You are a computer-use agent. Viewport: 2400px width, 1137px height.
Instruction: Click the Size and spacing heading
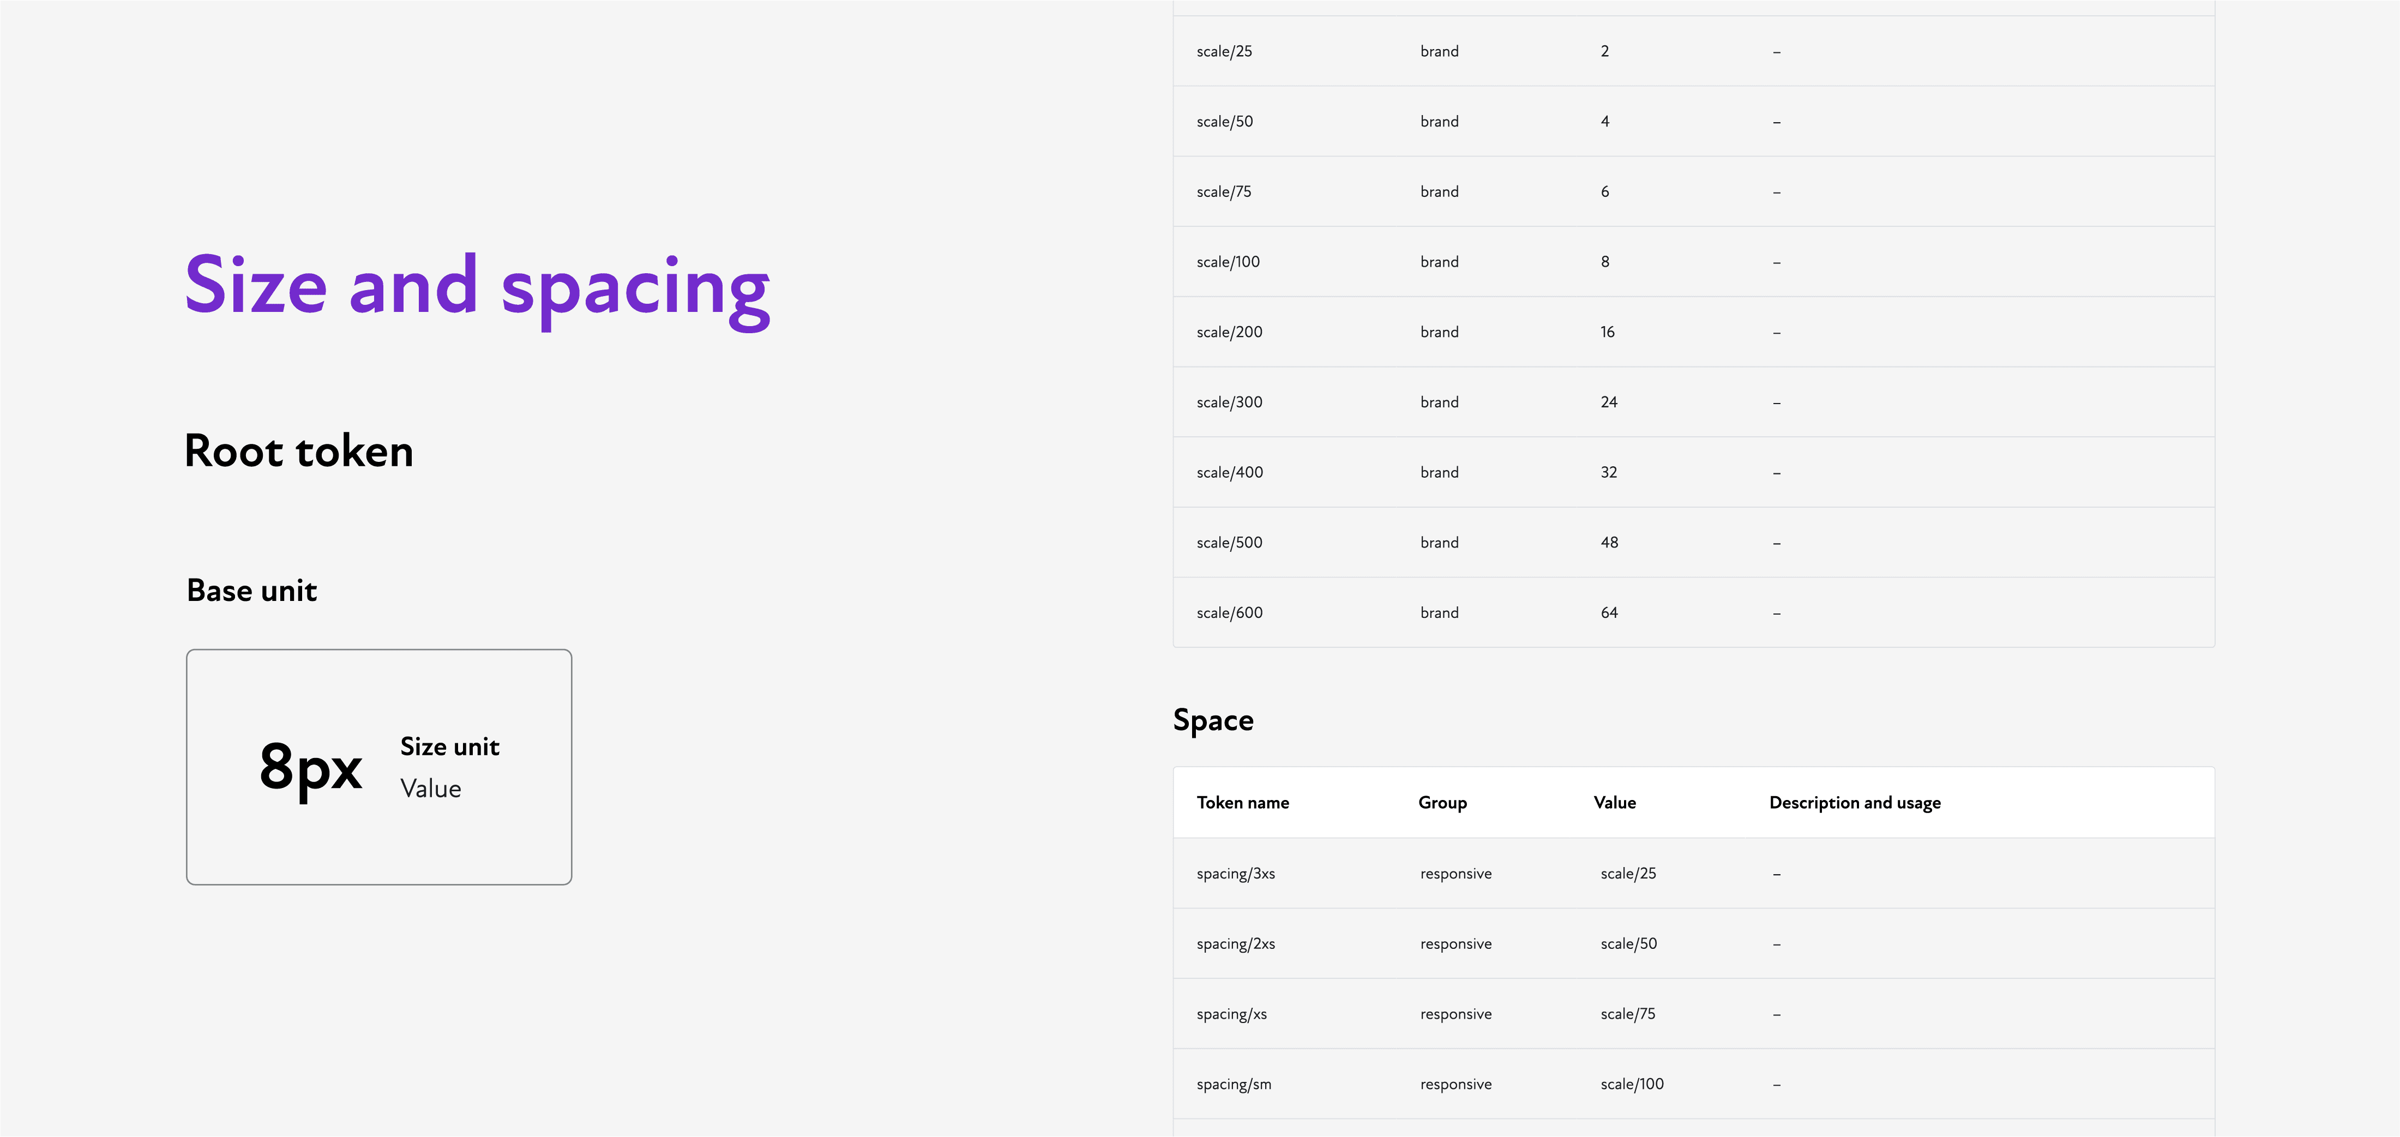(x=477, y=286)
